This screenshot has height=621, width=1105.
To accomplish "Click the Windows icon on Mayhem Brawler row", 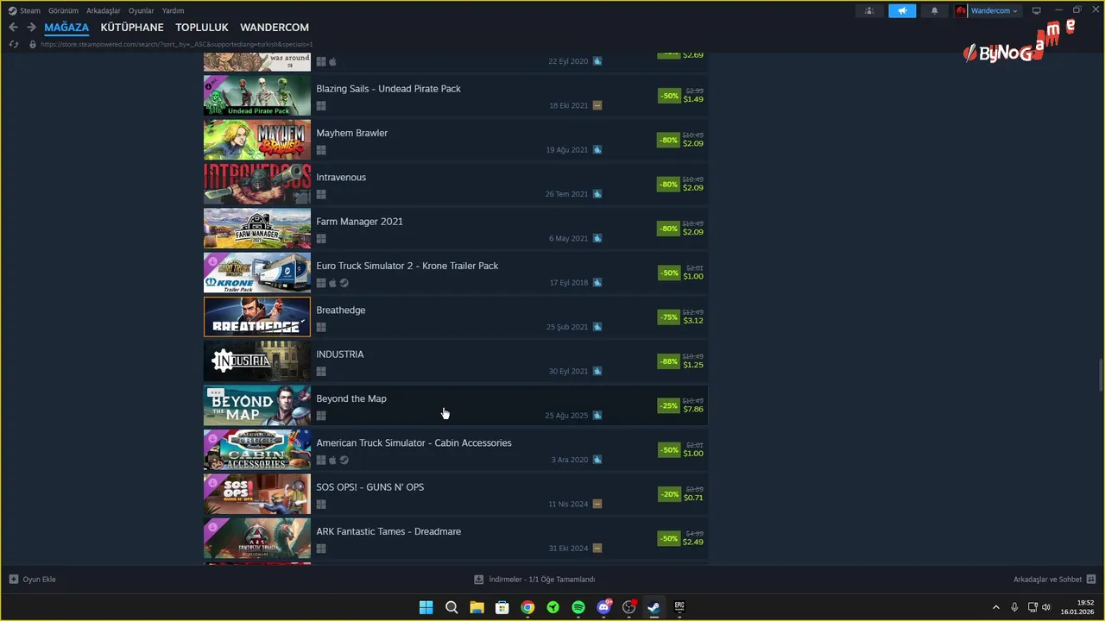I will click(321, 150).
